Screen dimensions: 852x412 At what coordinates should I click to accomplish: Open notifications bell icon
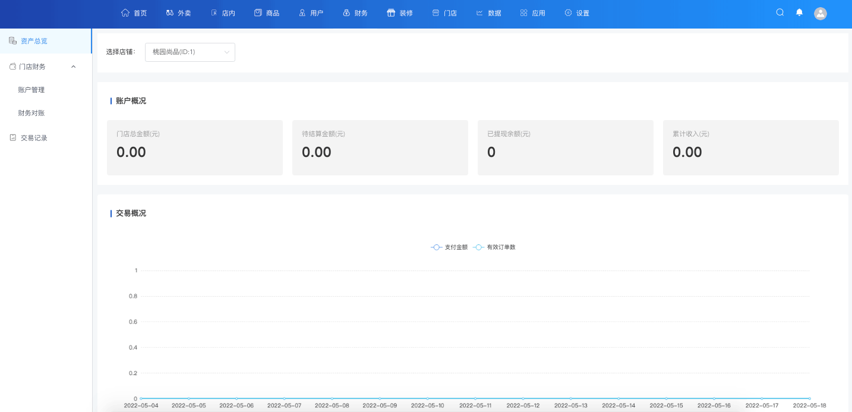click(x=799, y=12)
